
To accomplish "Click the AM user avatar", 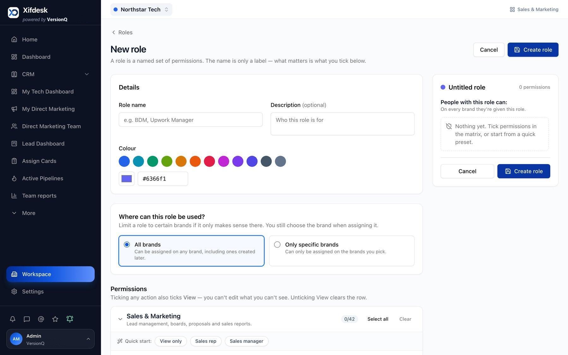I will [x=16, y=339].
